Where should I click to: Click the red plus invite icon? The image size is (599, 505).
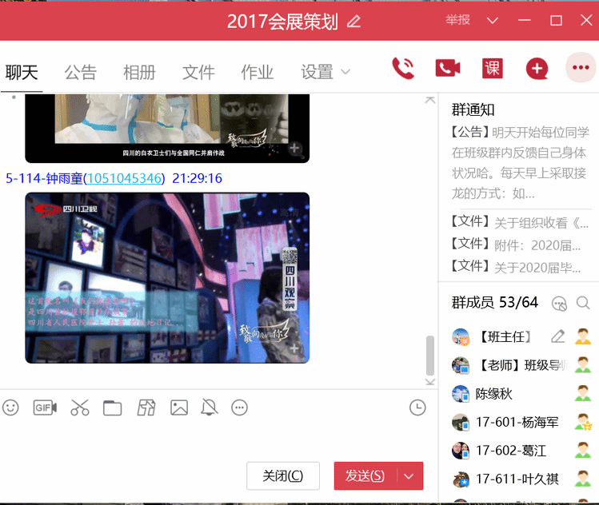point(537,70)
